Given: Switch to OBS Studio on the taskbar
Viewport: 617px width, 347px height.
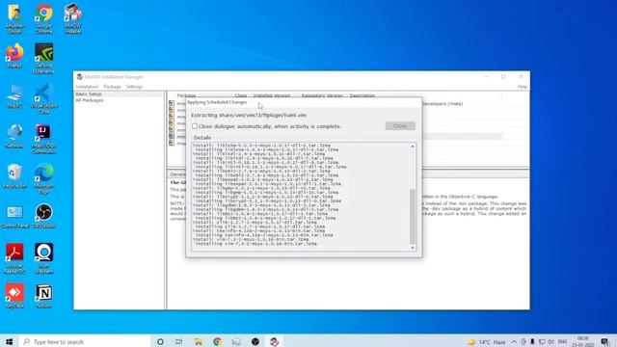Looking at the screenshot, I should click(x=255, y=341).
